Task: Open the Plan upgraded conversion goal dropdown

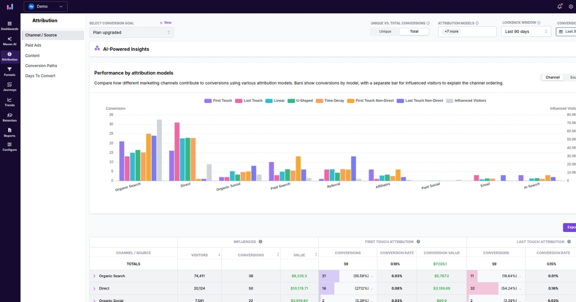Action: (132, 32)
